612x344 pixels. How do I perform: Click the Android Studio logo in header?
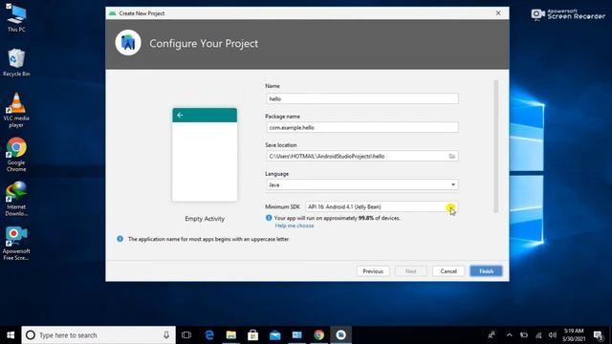pyautogui.click(x=128, y=43)
